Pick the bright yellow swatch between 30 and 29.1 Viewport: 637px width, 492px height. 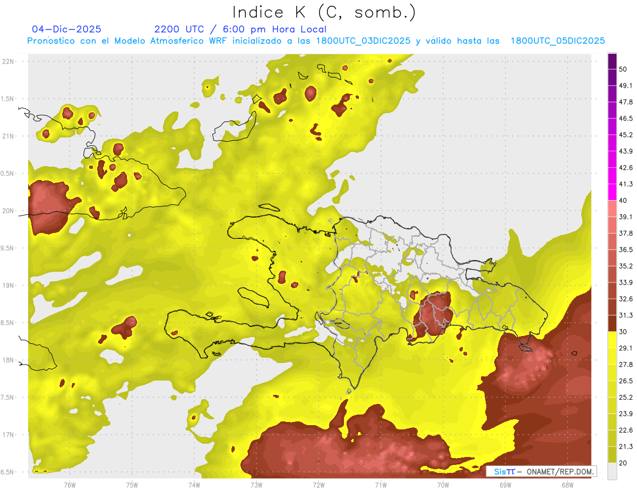(612, 340)
